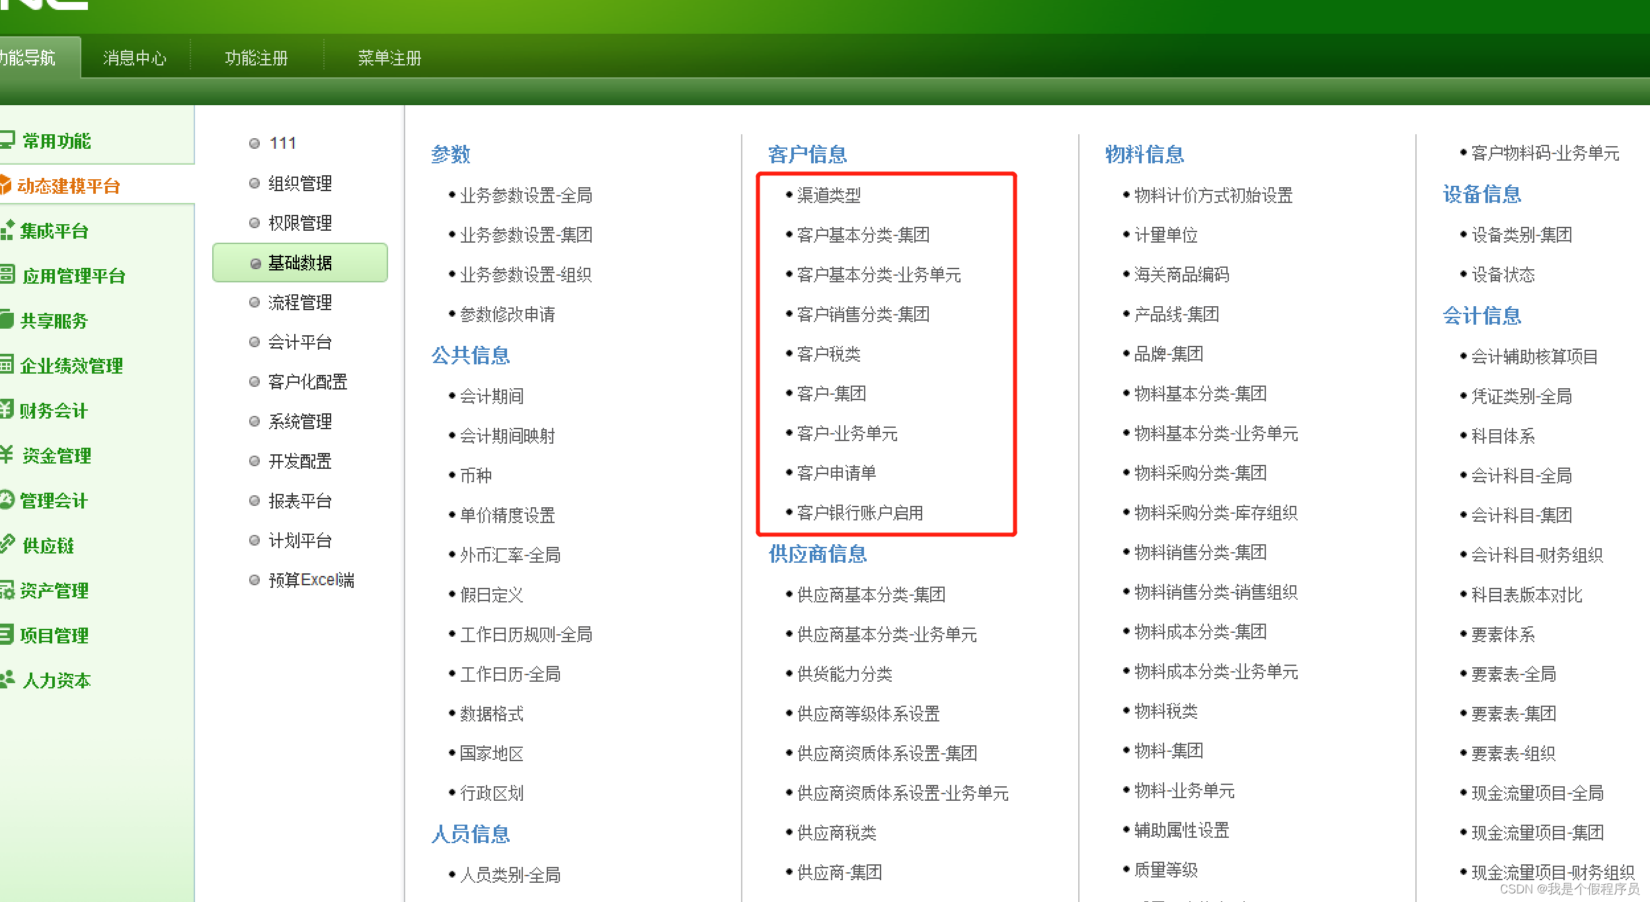Click the 应用管理平台 sidebar icon

pos(7,275)
